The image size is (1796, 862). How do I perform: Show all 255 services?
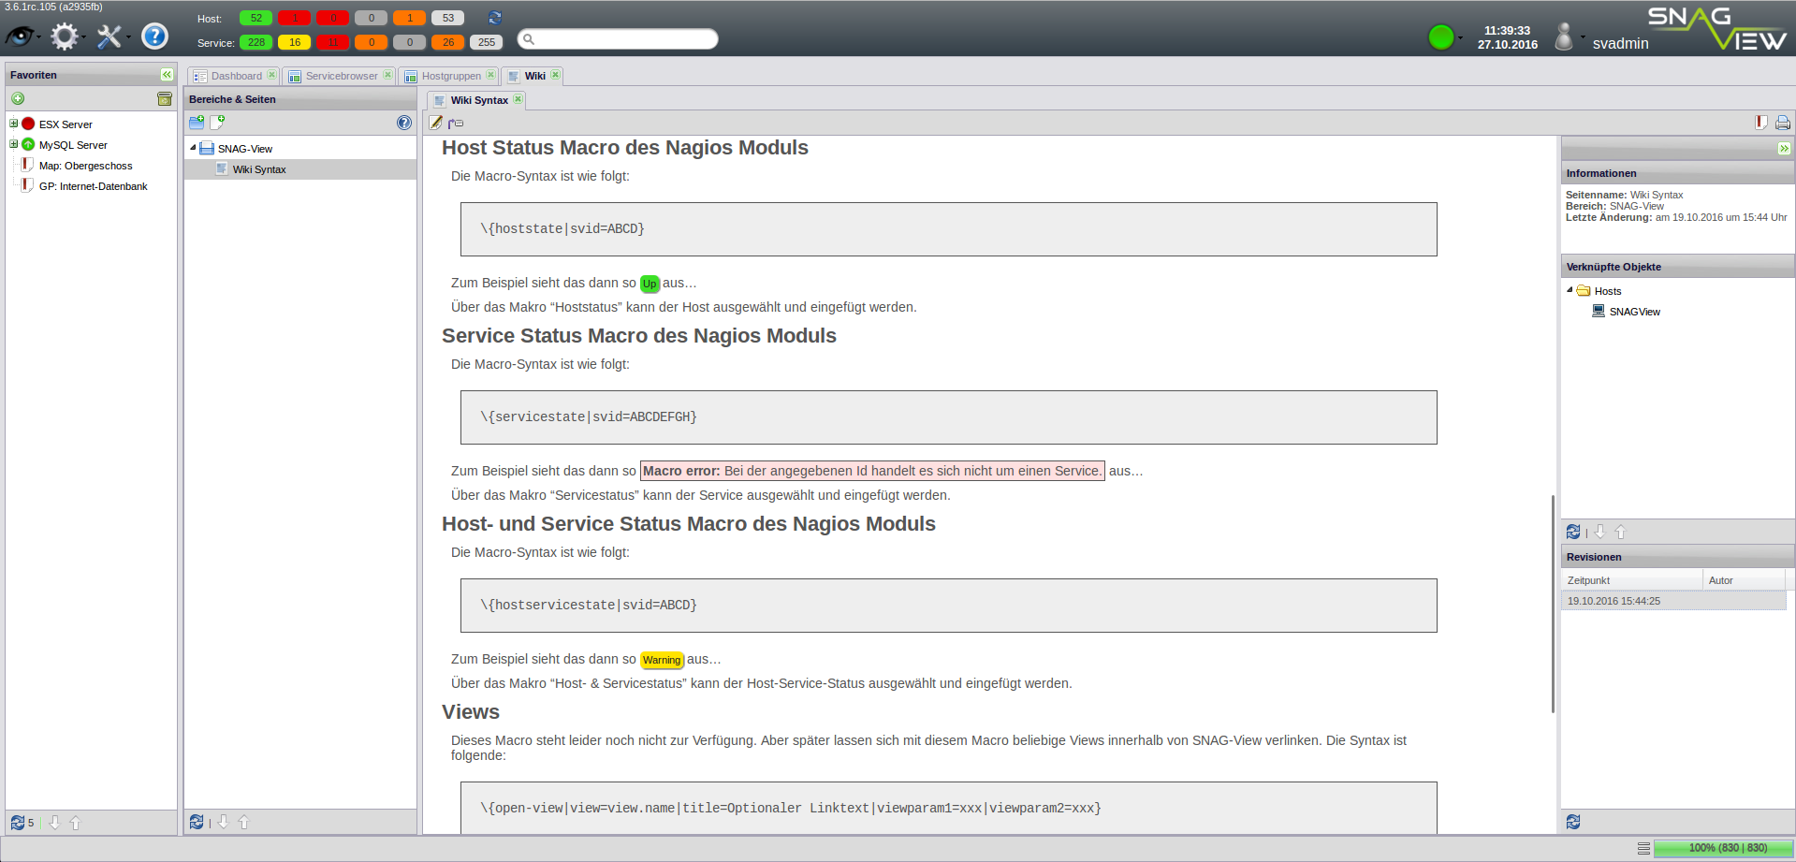point(487,42)
